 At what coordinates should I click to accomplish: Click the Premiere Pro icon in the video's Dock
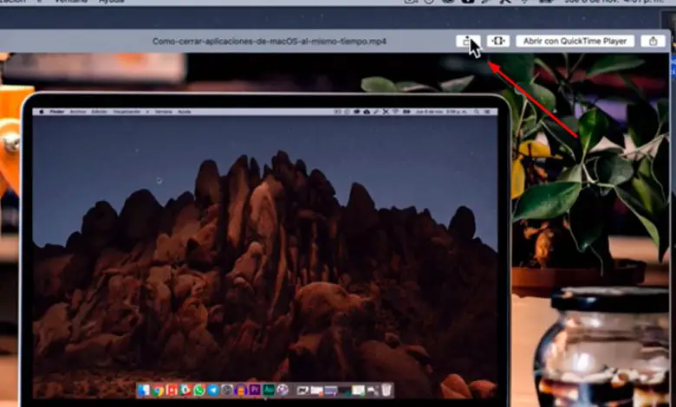point(255,390)
